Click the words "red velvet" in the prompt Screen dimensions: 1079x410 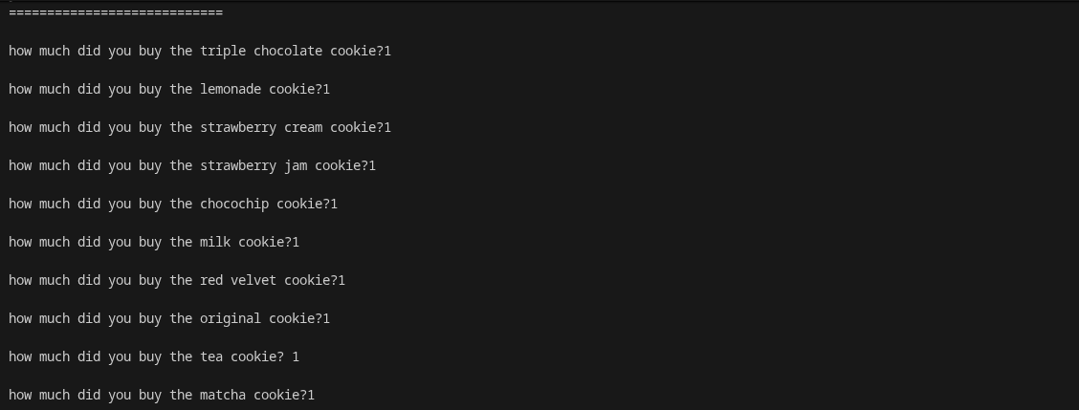point(238,280)
